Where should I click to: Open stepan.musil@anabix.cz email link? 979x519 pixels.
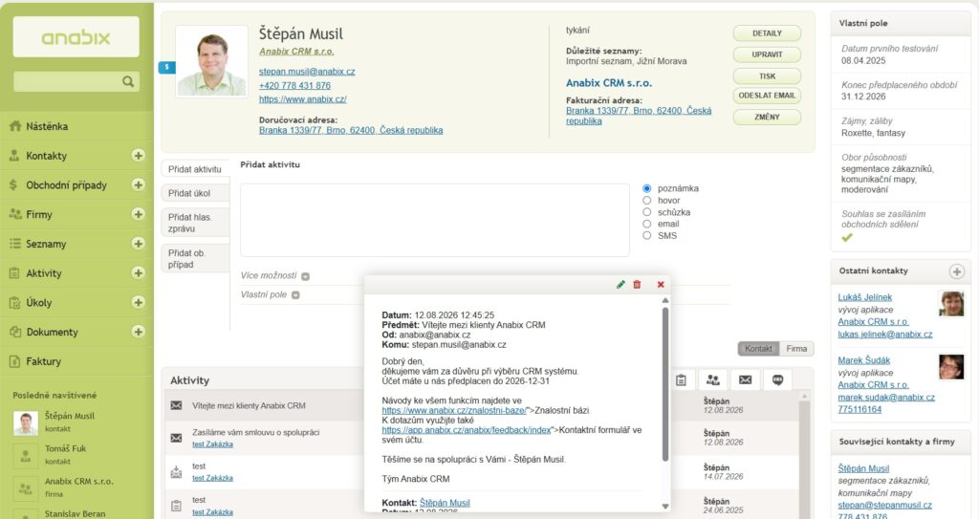click(307, 71)
